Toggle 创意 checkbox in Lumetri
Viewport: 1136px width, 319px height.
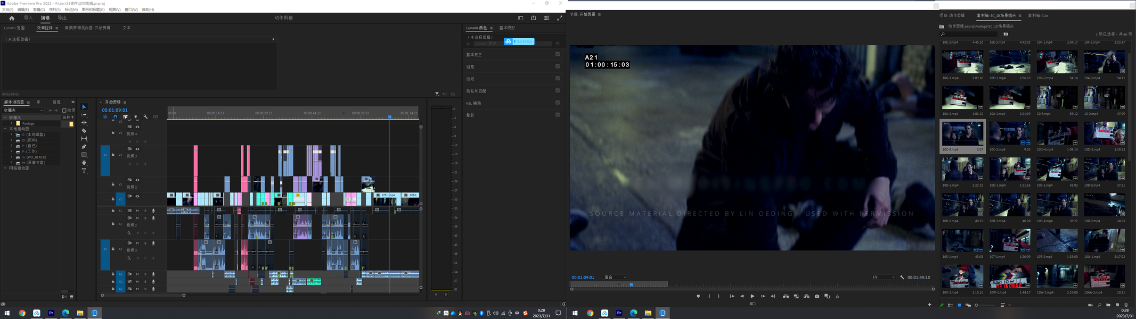[x=558, y=66]
